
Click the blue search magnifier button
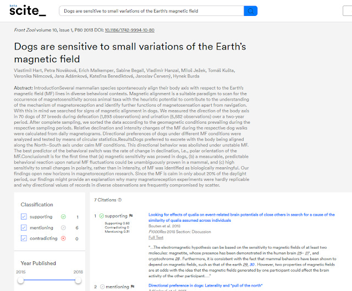(x=251, y=11)
